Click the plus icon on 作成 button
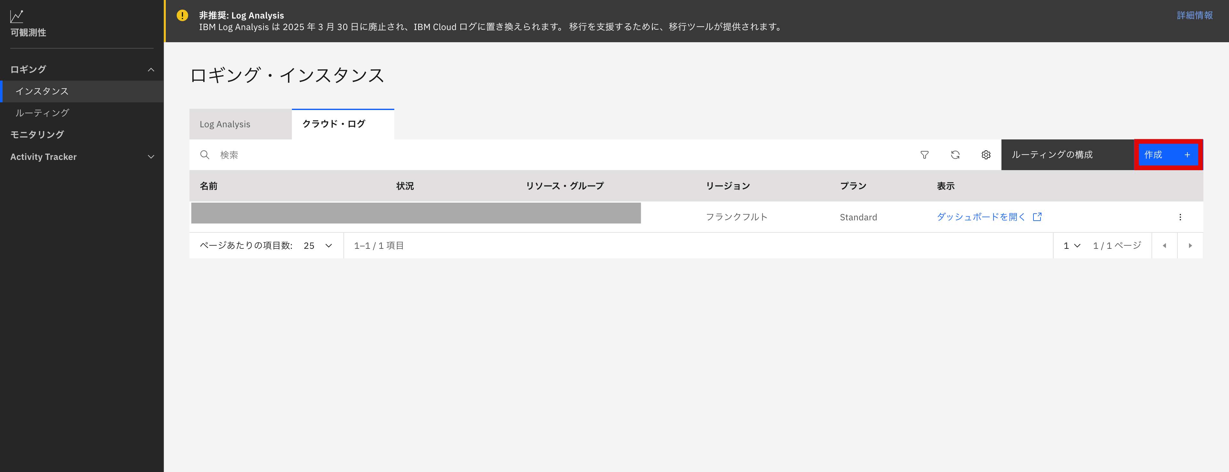 click(x=1187, y=155)
